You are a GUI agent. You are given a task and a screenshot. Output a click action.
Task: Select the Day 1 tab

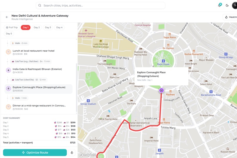[x=26, y=27]
